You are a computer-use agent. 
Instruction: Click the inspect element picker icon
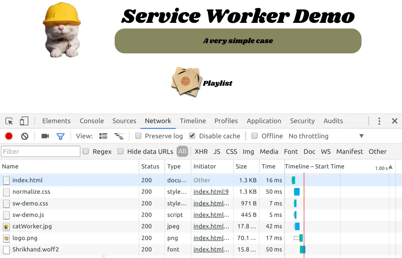[9, 121]
